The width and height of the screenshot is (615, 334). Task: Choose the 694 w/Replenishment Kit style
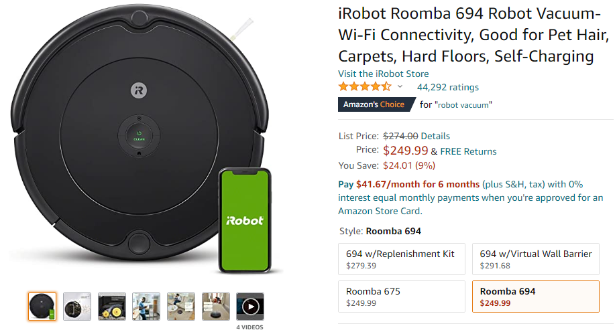tap(402, 259)
